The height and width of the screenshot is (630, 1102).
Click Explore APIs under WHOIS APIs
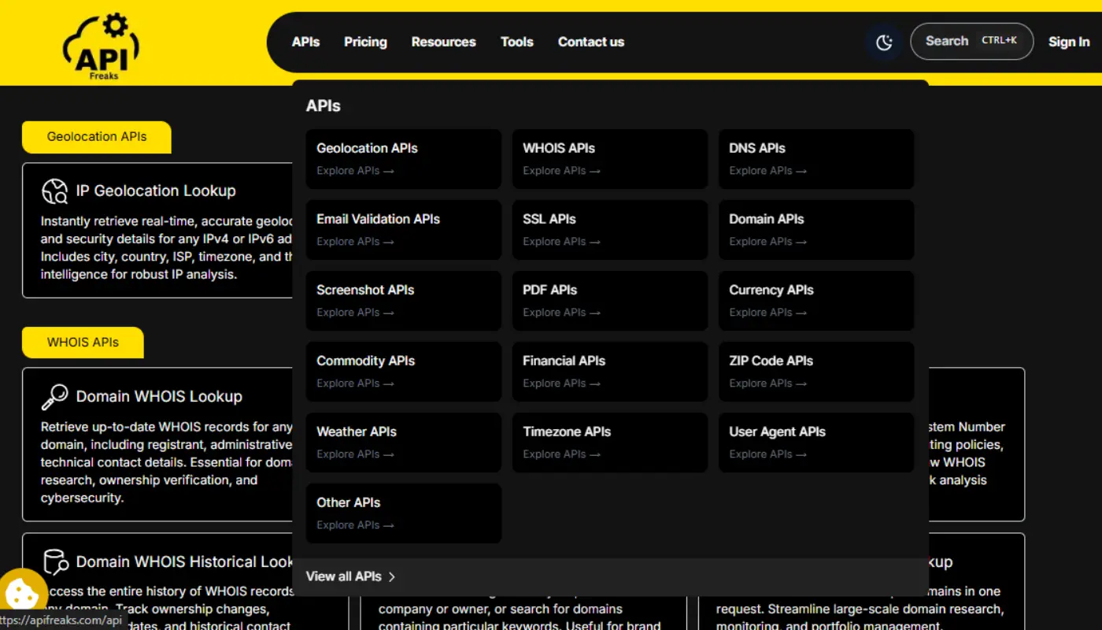(x=561, y=171)
